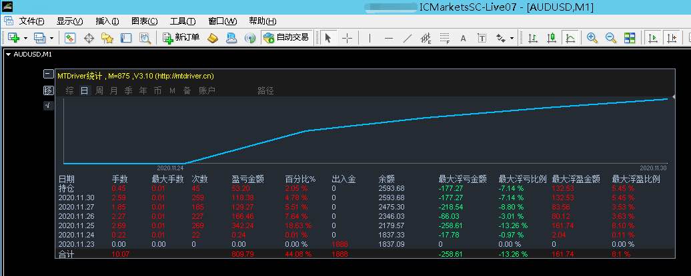Click the signals broadcast icon
The height and width of the screenshot is (276, 691).
click(x=250, y=38)
